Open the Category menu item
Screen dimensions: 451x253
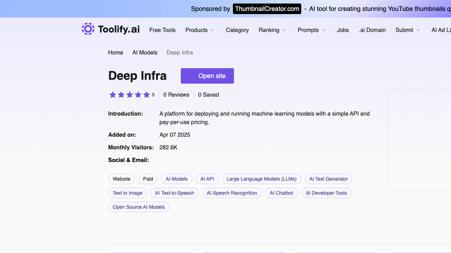pos(237,30)
